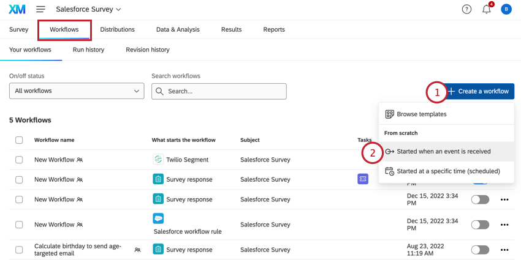Click the Create a workflow button
Screen dimensions: 521x260
(478, 91)
